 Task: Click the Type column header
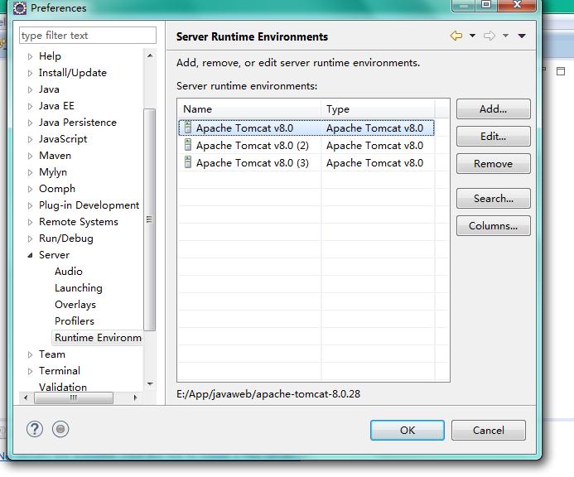click(x=378, y=108)
